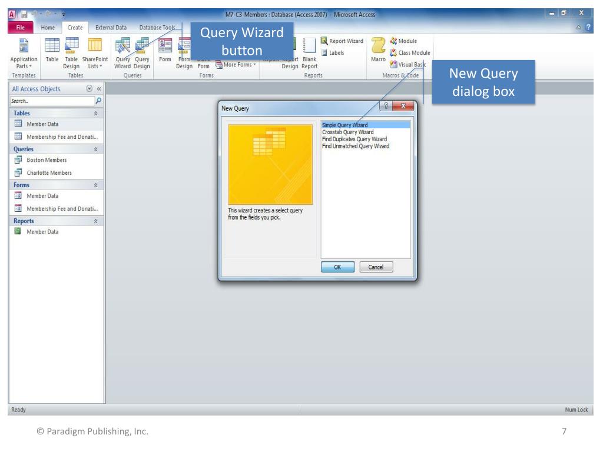Select the Member Data report
Viewport: 603px width, 452px height.
click(x=56, y=232)
